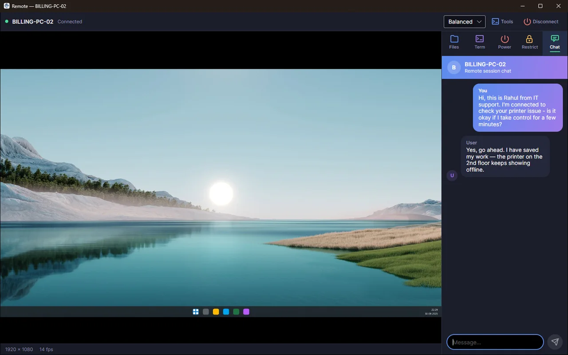This screenshot has height=355, width=568.
Task: Click the Connected status label
Action: pyautogui.click(x=70, y=22)
